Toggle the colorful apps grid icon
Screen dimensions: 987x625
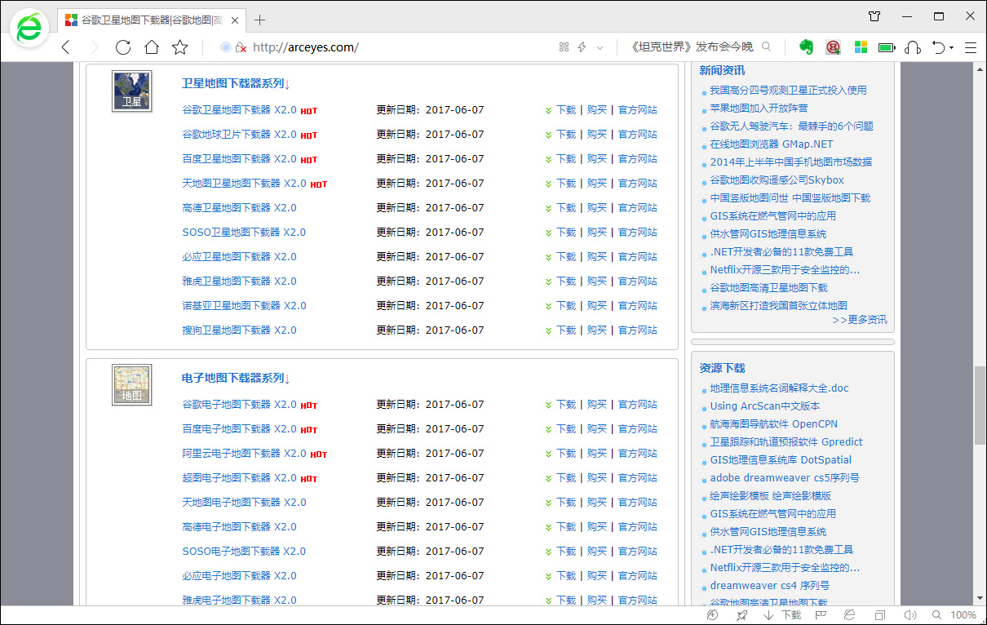coord(861,47)
